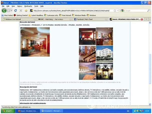Select the red bedroom thumbnail
The height and width of the screenshot is (114, 152).
pos(87,36)
